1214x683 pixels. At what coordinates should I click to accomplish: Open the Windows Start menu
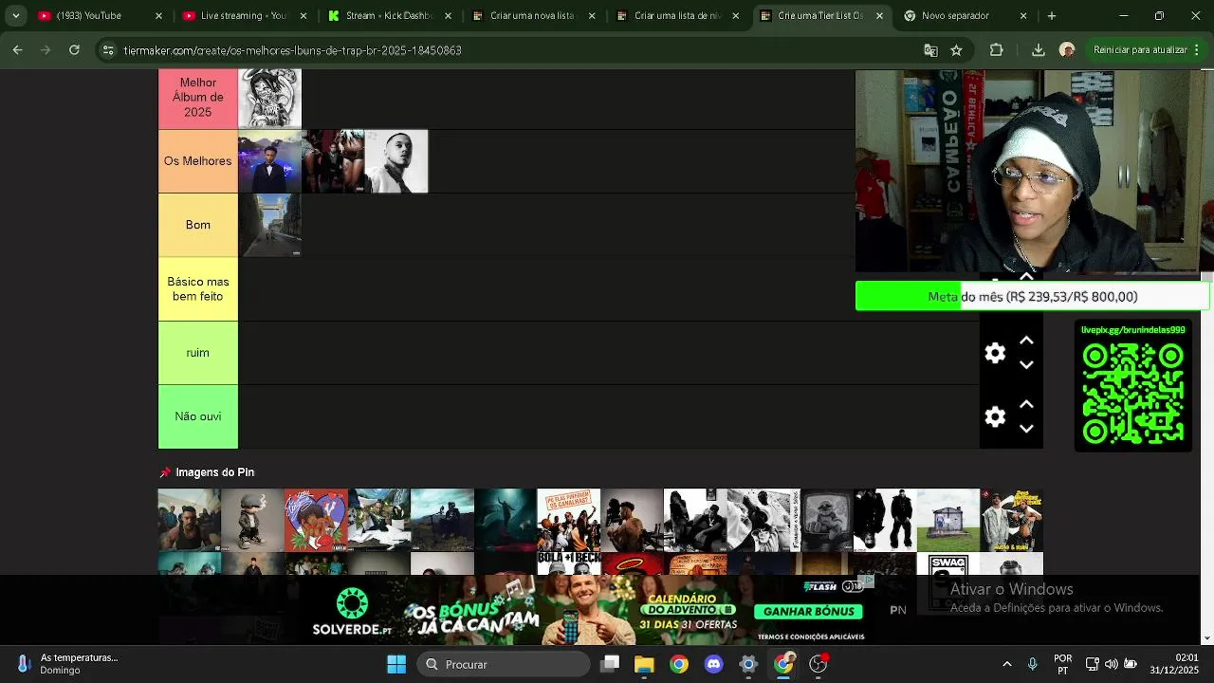[x=396, y=664]
